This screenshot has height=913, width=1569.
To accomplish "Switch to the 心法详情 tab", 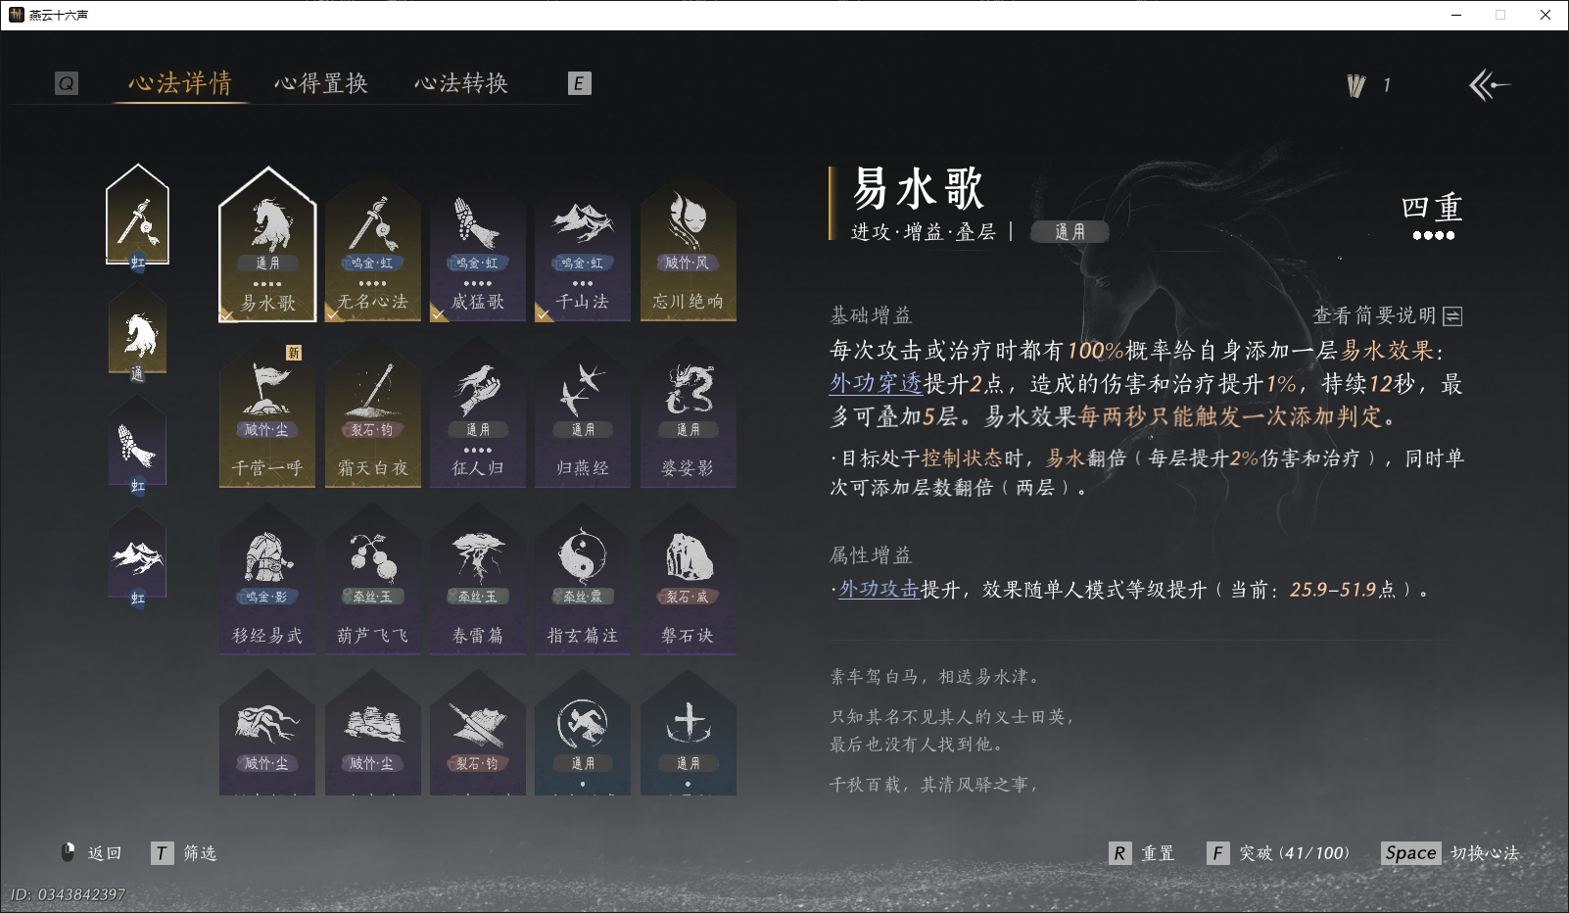I will (180, 83).
